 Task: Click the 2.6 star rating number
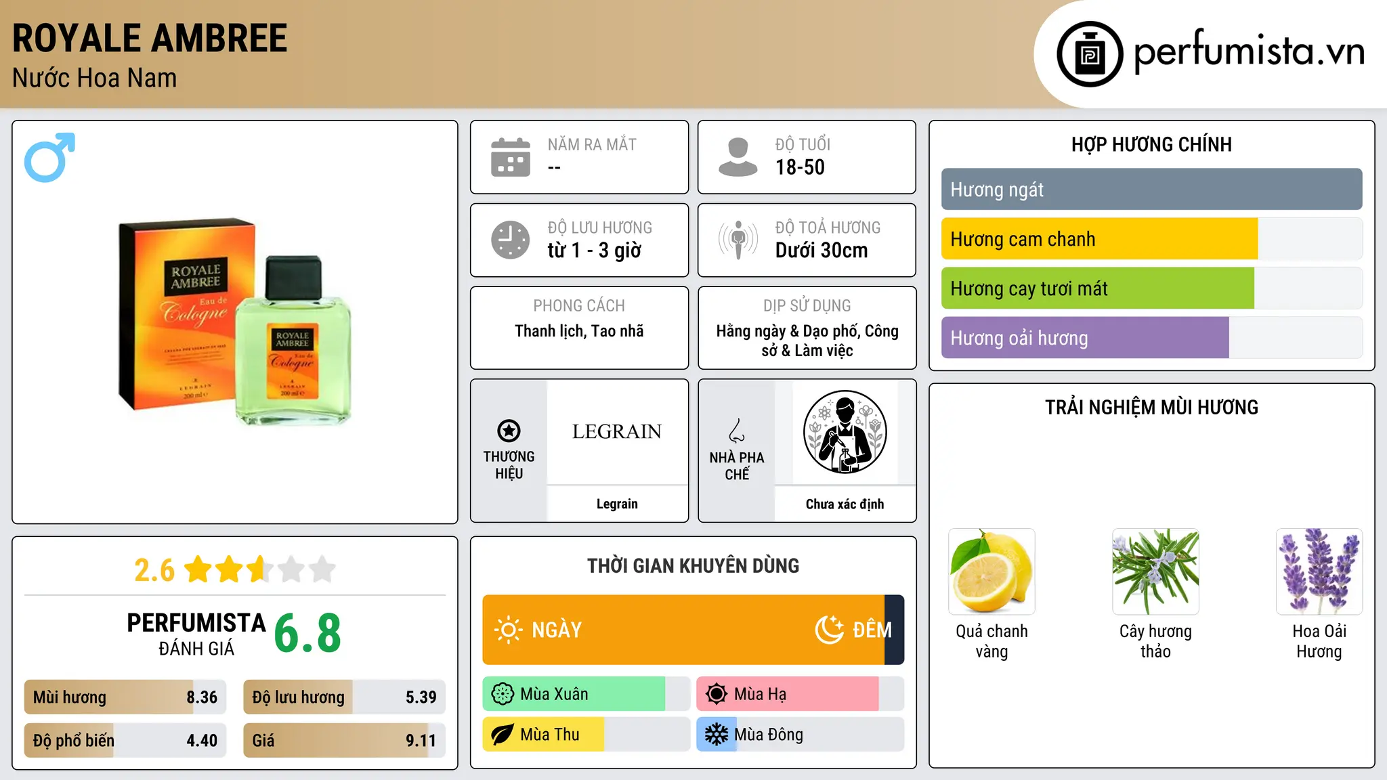[154, 570]
